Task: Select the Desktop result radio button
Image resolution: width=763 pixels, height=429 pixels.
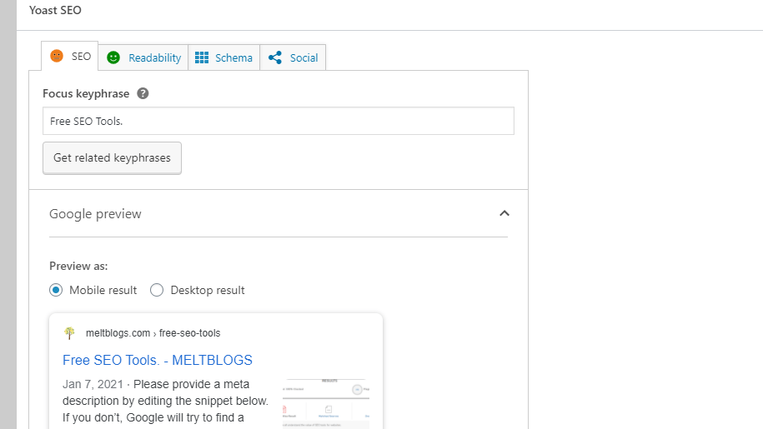Action: (x=157, y=290)
